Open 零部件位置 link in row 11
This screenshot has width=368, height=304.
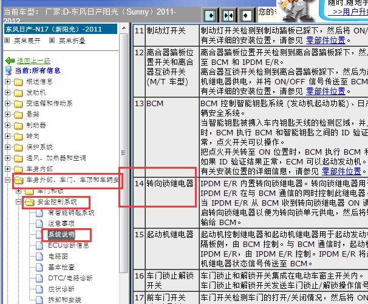click(325, 40)
